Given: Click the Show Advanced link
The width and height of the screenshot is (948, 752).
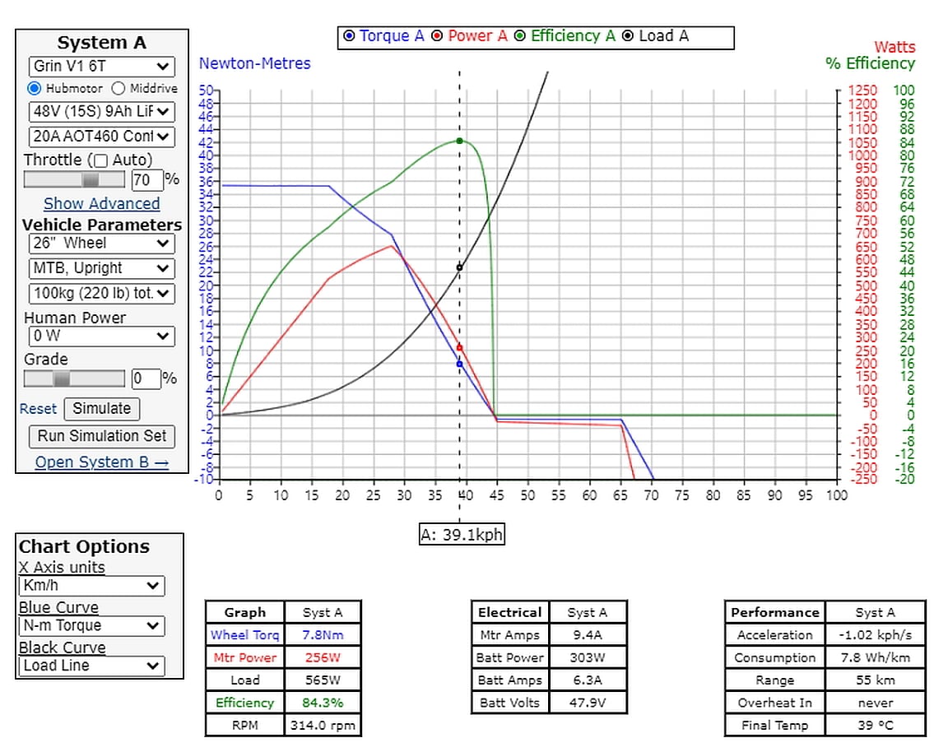Looking at the screenshot, I should 101,204.
